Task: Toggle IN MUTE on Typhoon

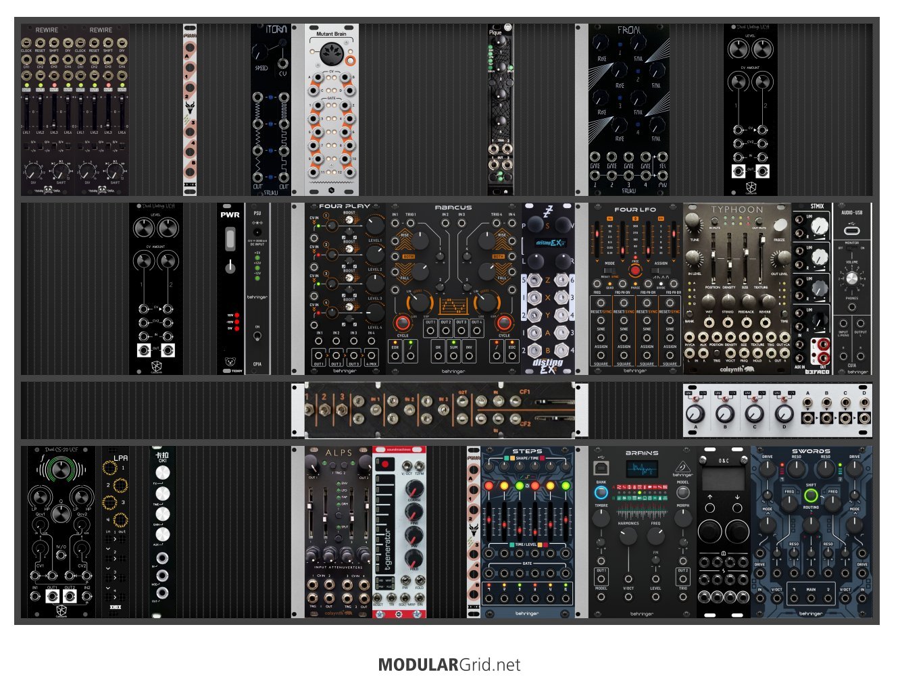Action: tap(716, 220)
